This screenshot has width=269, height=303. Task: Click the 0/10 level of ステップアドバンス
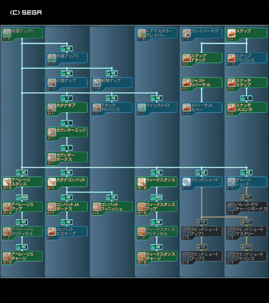pyautogui.click(x=231, y=64)
